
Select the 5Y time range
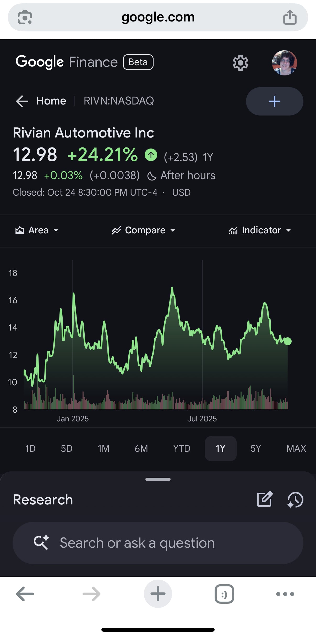coord(255,449)
